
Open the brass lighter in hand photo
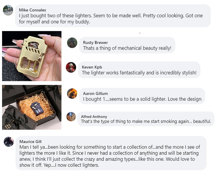[x=32, y=56]
